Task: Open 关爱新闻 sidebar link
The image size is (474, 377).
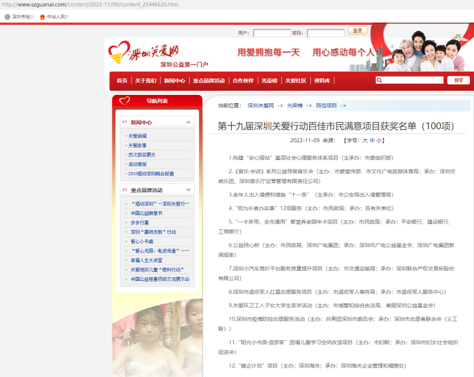Action: [137, 136]
